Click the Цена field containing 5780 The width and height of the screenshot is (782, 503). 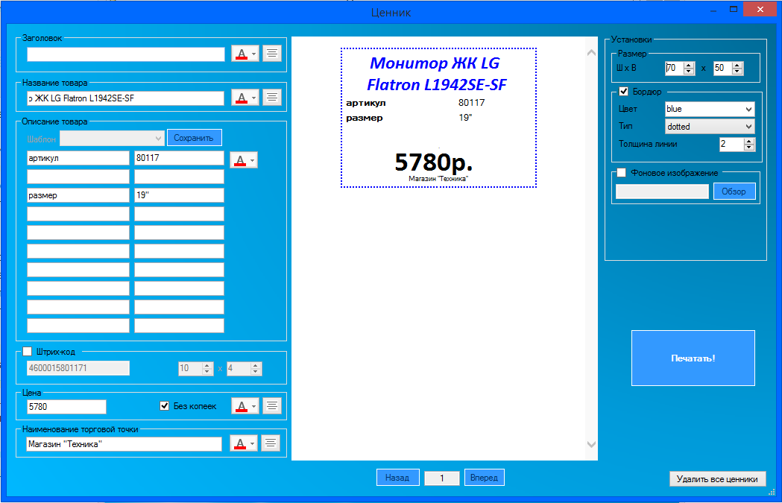click(x=66, y=407)
